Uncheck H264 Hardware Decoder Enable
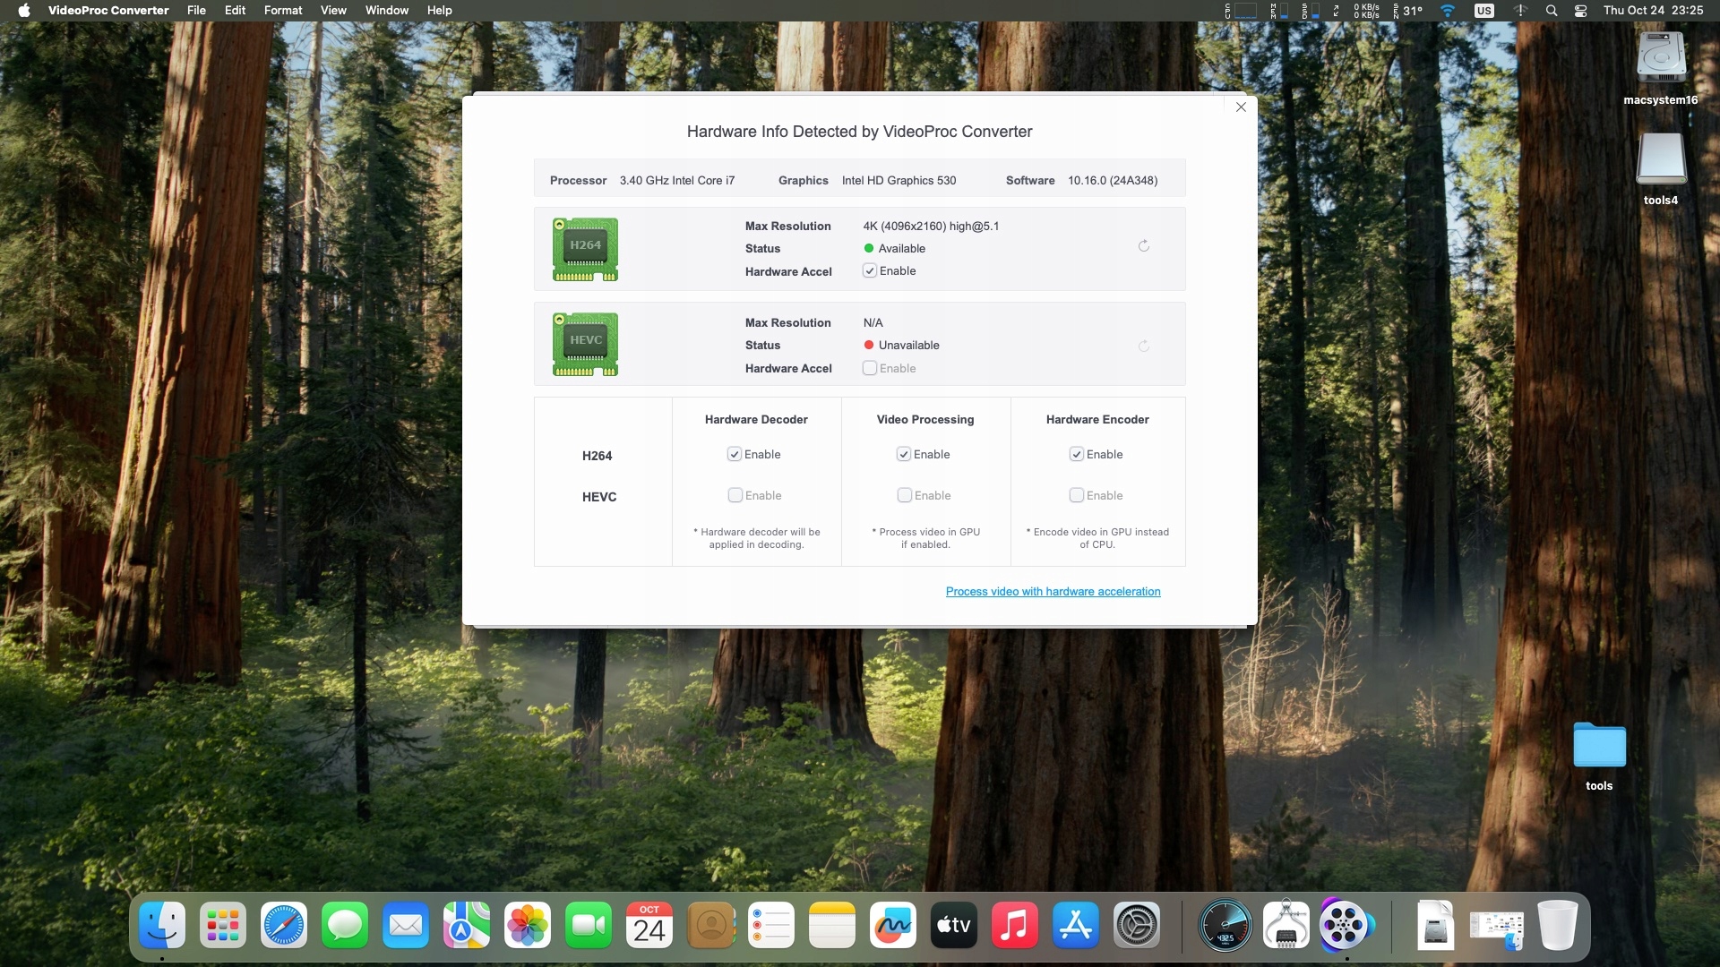Viewport: 1720px width, 967px height. tap(735, 454)
